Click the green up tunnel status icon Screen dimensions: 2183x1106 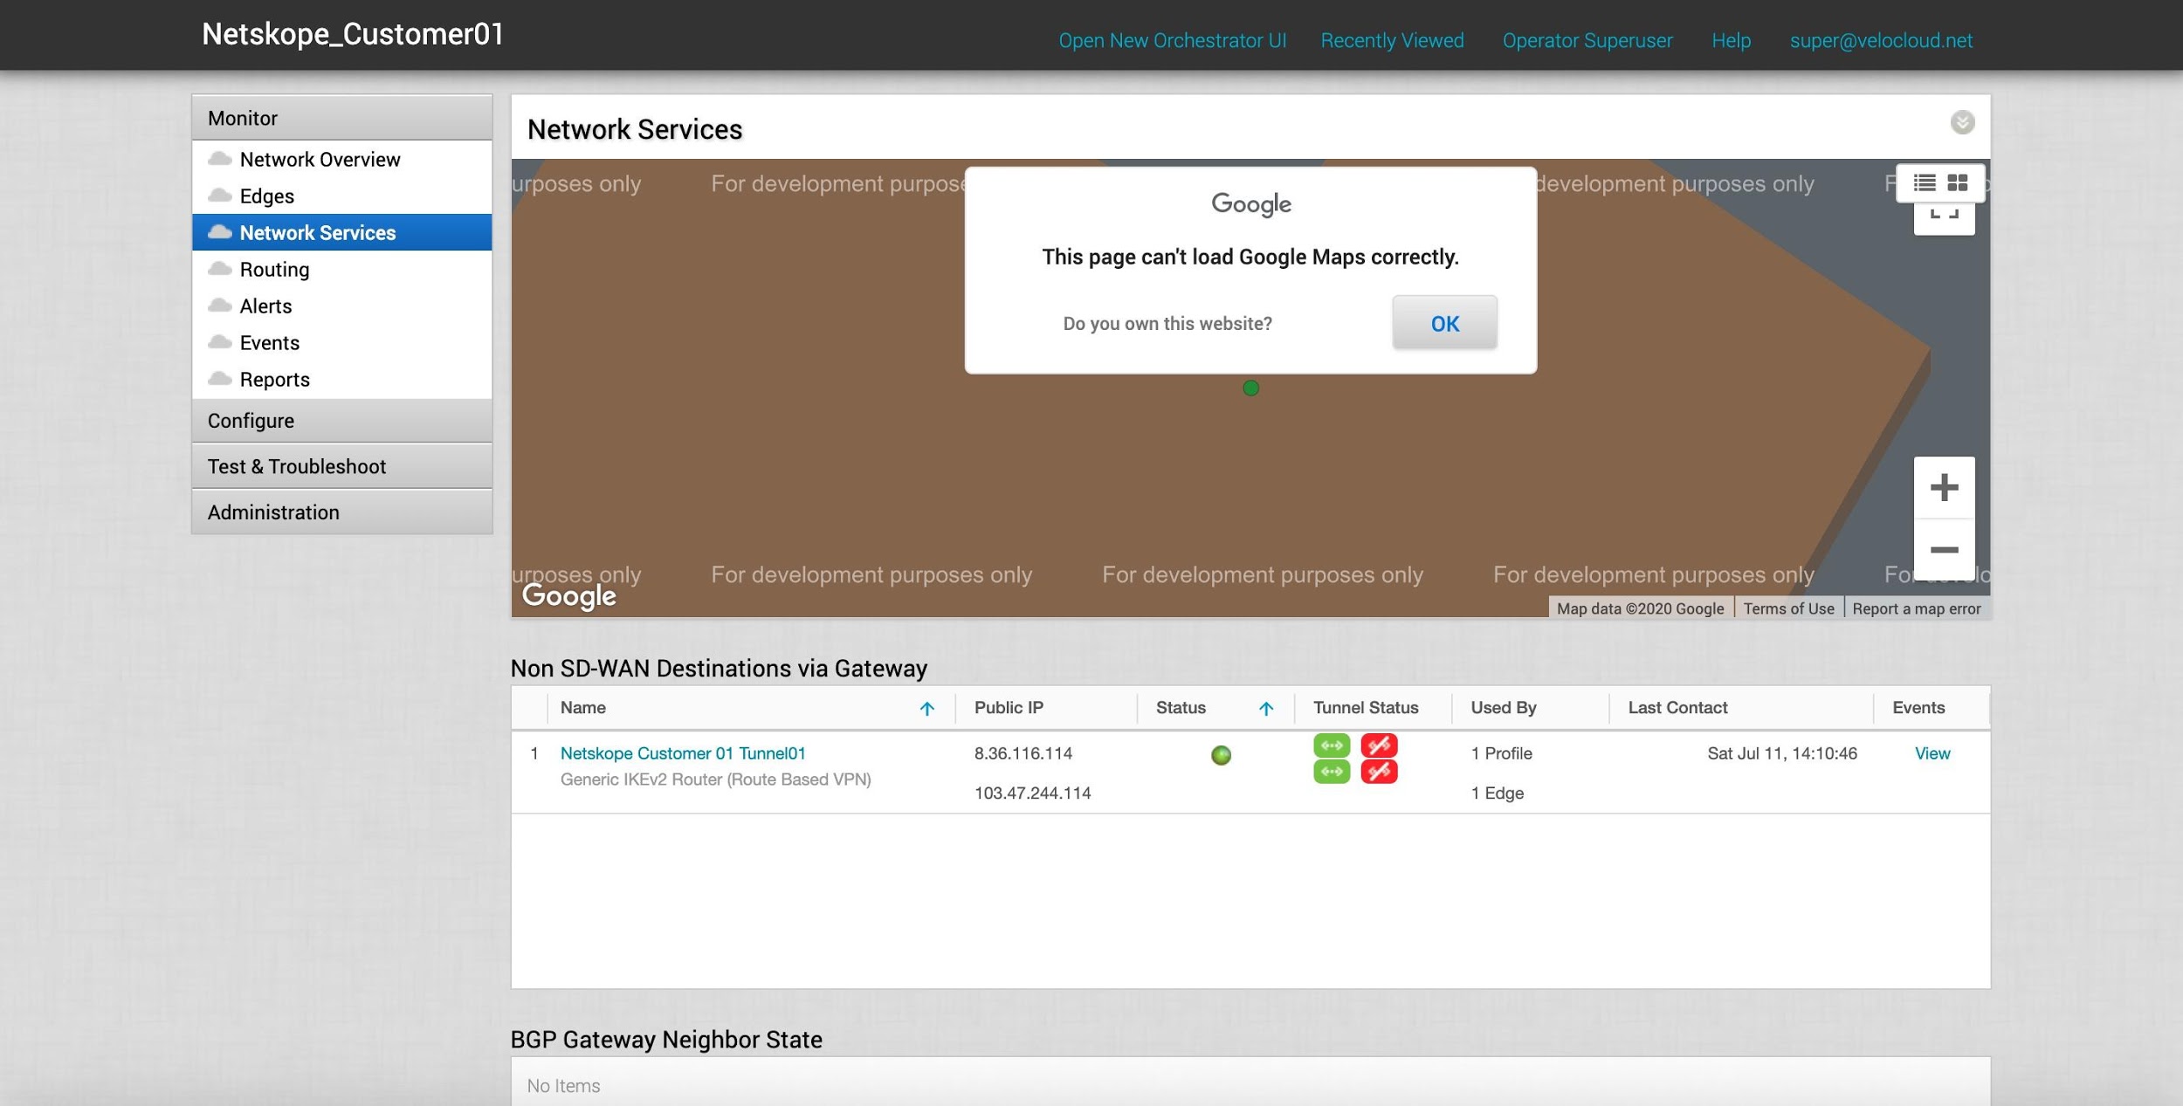pos(1332,746)
